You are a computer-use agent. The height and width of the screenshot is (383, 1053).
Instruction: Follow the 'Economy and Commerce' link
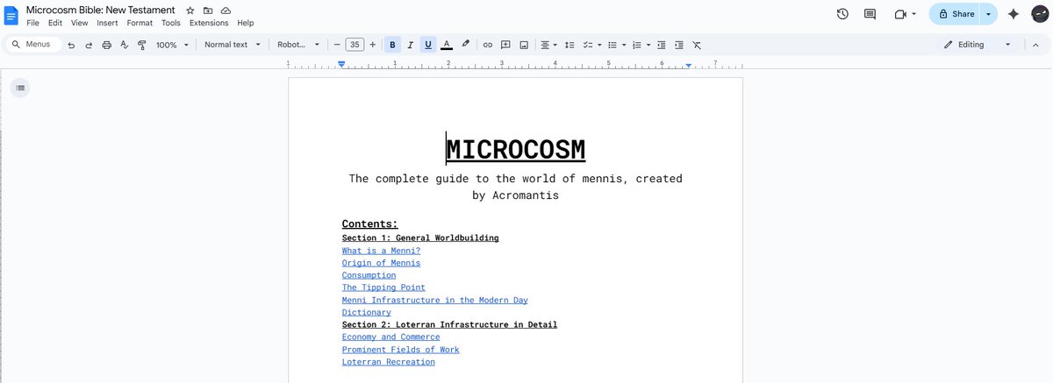(391, 337)
